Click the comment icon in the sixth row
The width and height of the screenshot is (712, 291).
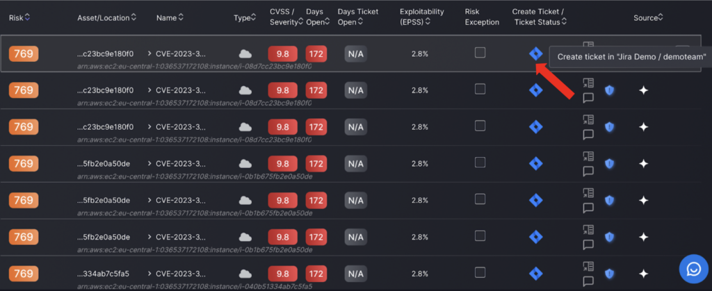click(x=588, y=244)
